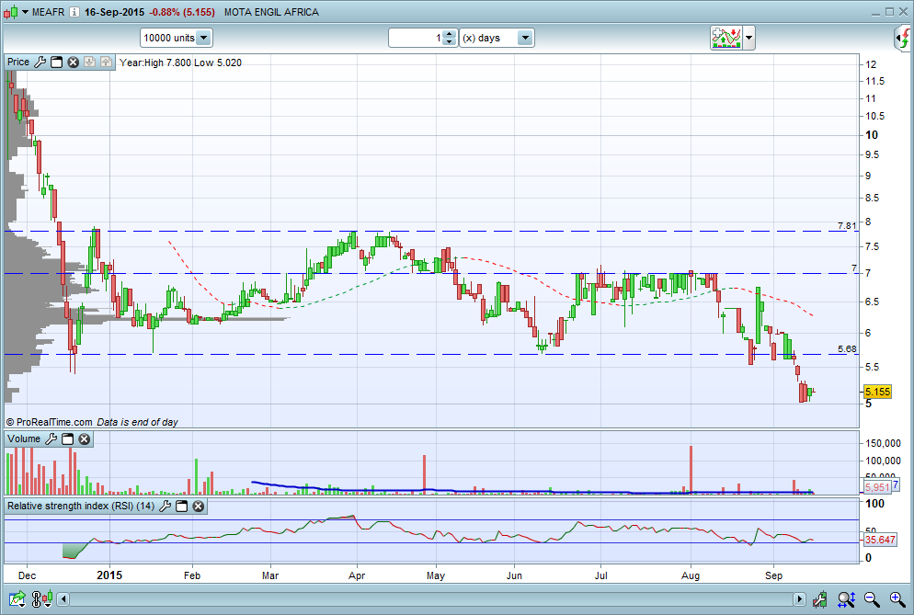Screen dimensions: 914x615
Task: Expand the indicators dropdown arrow
Action: tap(749, 39)
